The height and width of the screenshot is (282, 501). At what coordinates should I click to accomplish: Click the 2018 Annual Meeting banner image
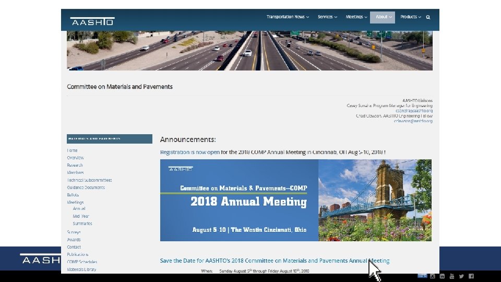(x=296, y=200)
